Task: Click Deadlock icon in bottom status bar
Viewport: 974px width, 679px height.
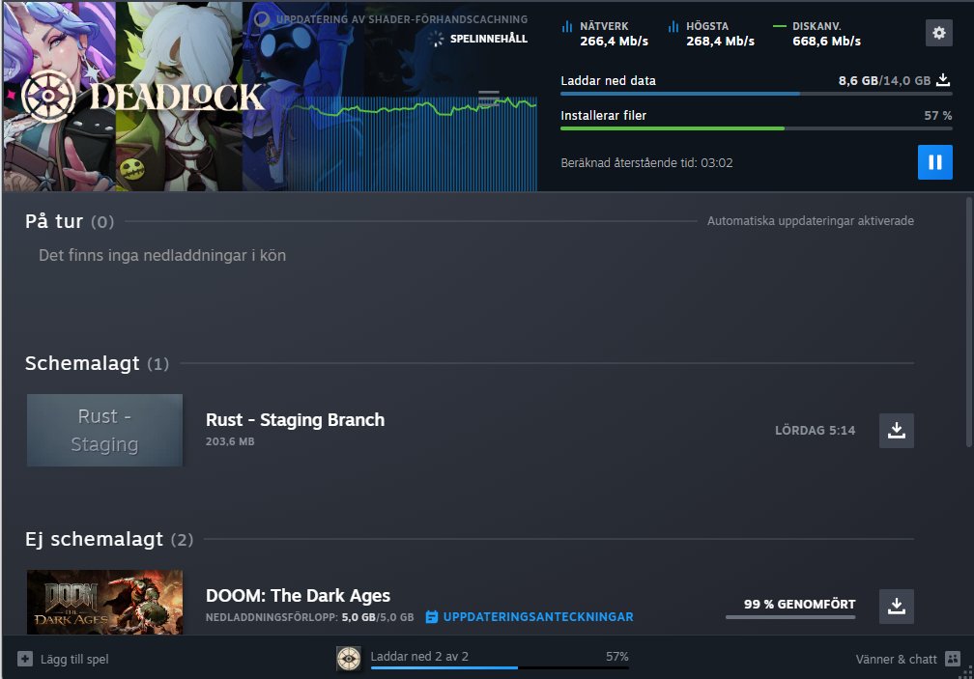Action: (x=349, y=658)
